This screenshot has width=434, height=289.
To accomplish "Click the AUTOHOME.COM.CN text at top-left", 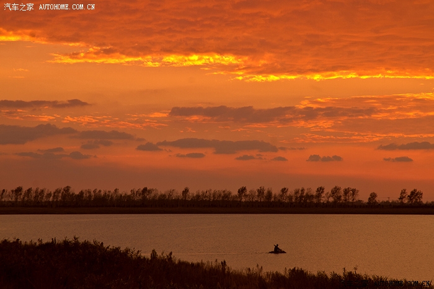I will click(67, 7).
